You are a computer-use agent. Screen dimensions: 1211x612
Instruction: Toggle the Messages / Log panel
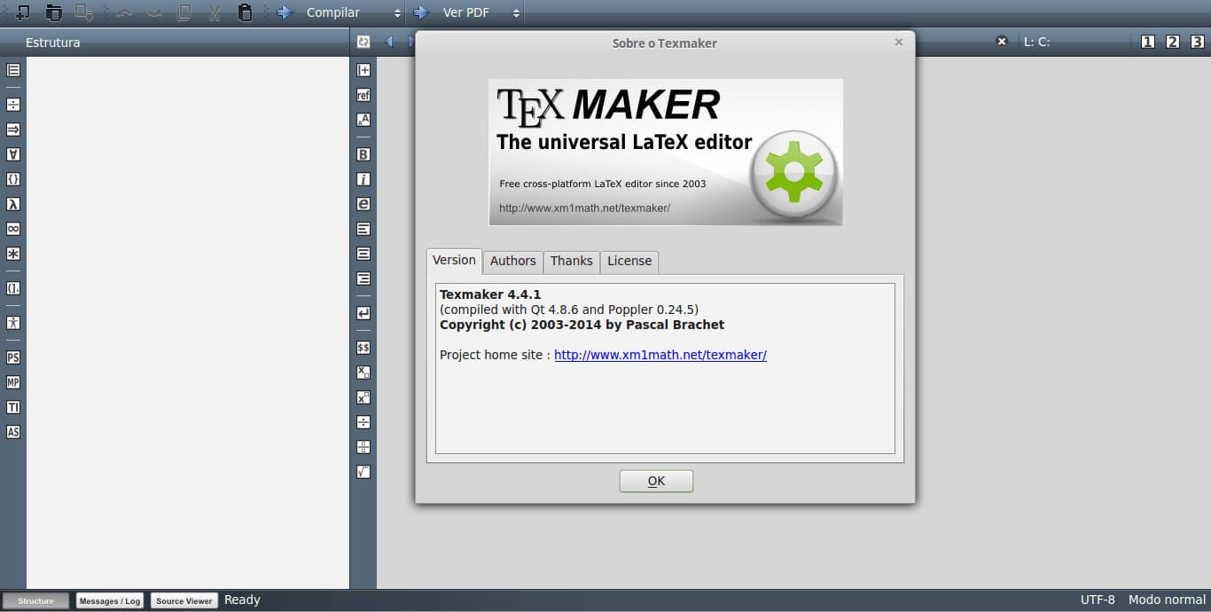pyautogui.click(x=109, y=600)
